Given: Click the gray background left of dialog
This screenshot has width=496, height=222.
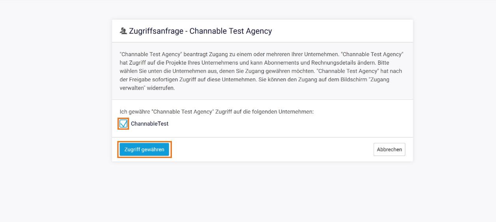Looking at the screenshot, I should (x=55, y=111).
